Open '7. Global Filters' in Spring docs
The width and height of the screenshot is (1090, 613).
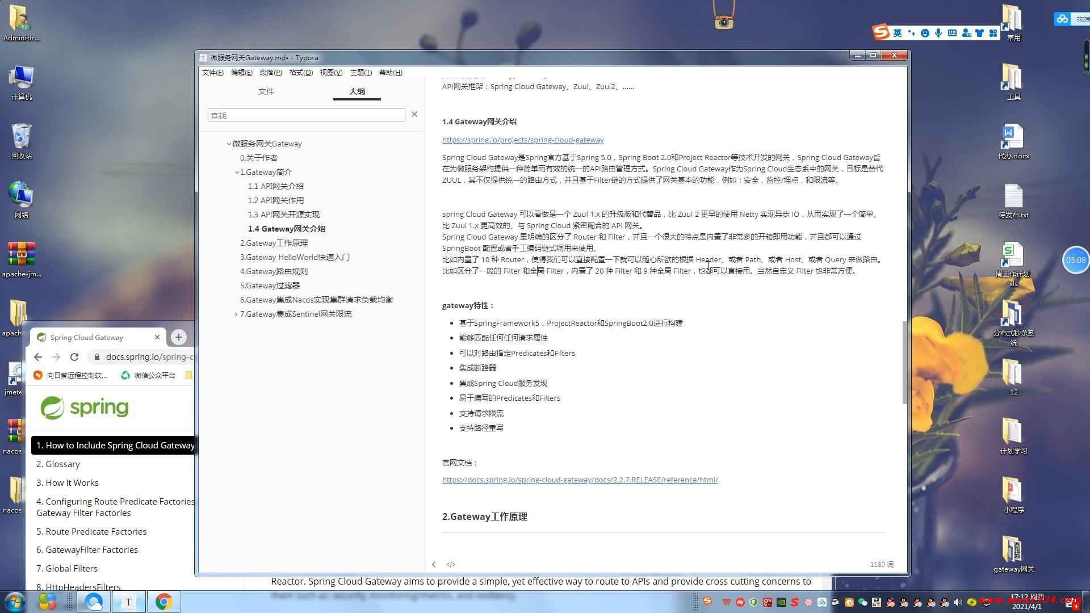point(67,568)
